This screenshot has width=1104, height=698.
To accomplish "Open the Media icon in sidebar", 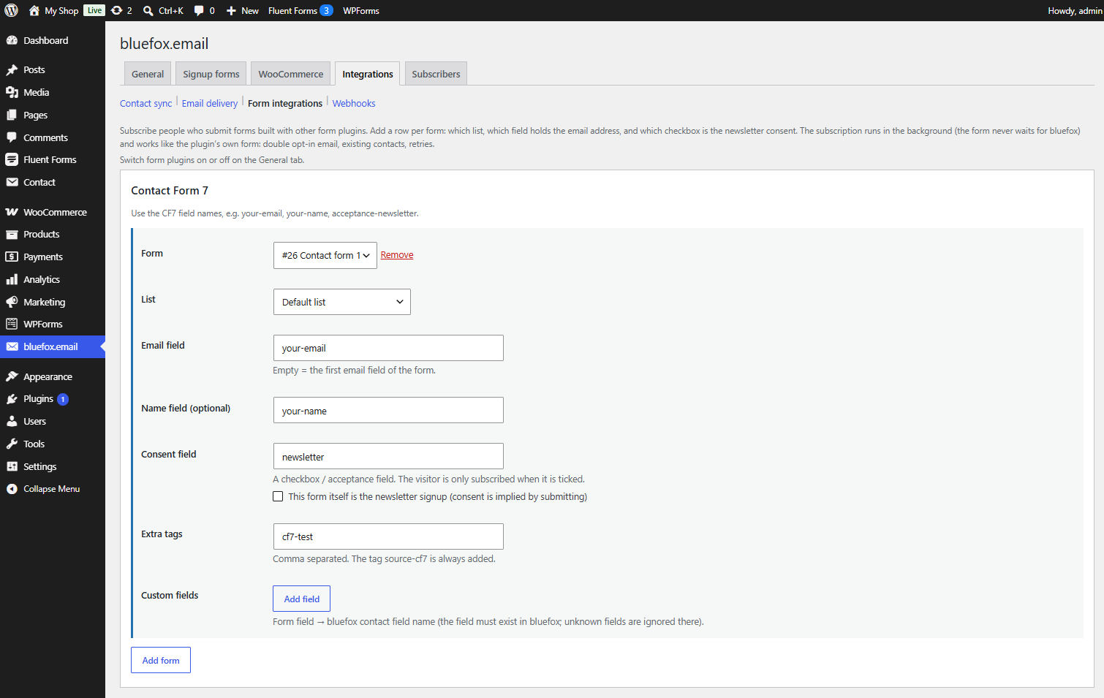I will pos(12,92).
